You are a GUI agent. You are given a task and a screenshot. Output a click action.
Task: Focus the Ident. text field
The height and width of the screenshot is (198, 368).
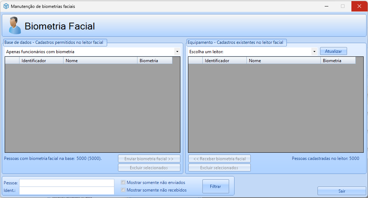[x=67, y=190]
